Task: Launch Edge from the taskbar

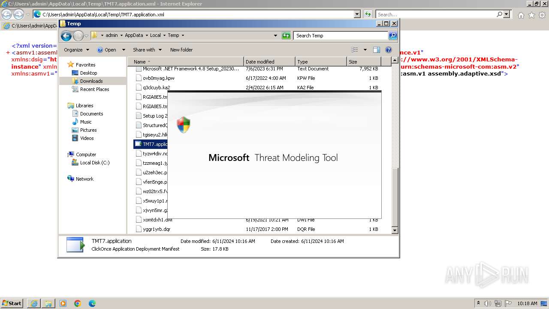Action: click(92, 303)
